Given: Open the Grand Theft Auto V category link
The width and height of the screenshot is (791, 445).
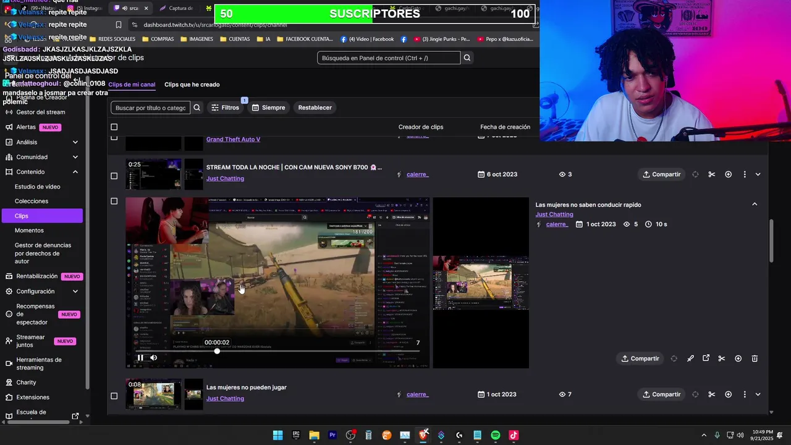Looking at the screenshot, I should [x=233, y=139].
